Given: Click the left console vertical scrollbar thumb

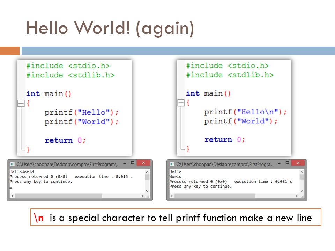Looking at the screenshot, I should 147,177.
